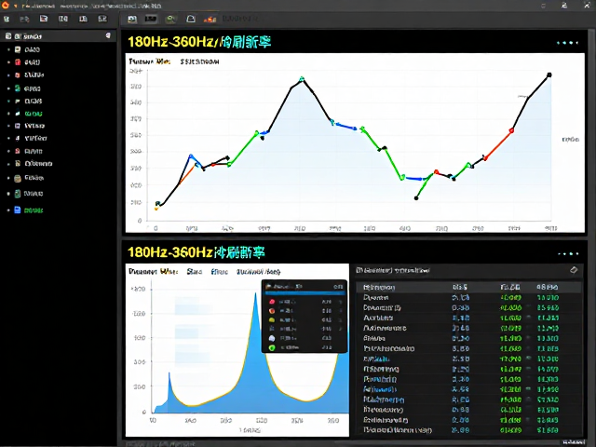Click the sidebar header panel icon
The width and height of the screenshot is (596, 447).
[x=8, y=36]
